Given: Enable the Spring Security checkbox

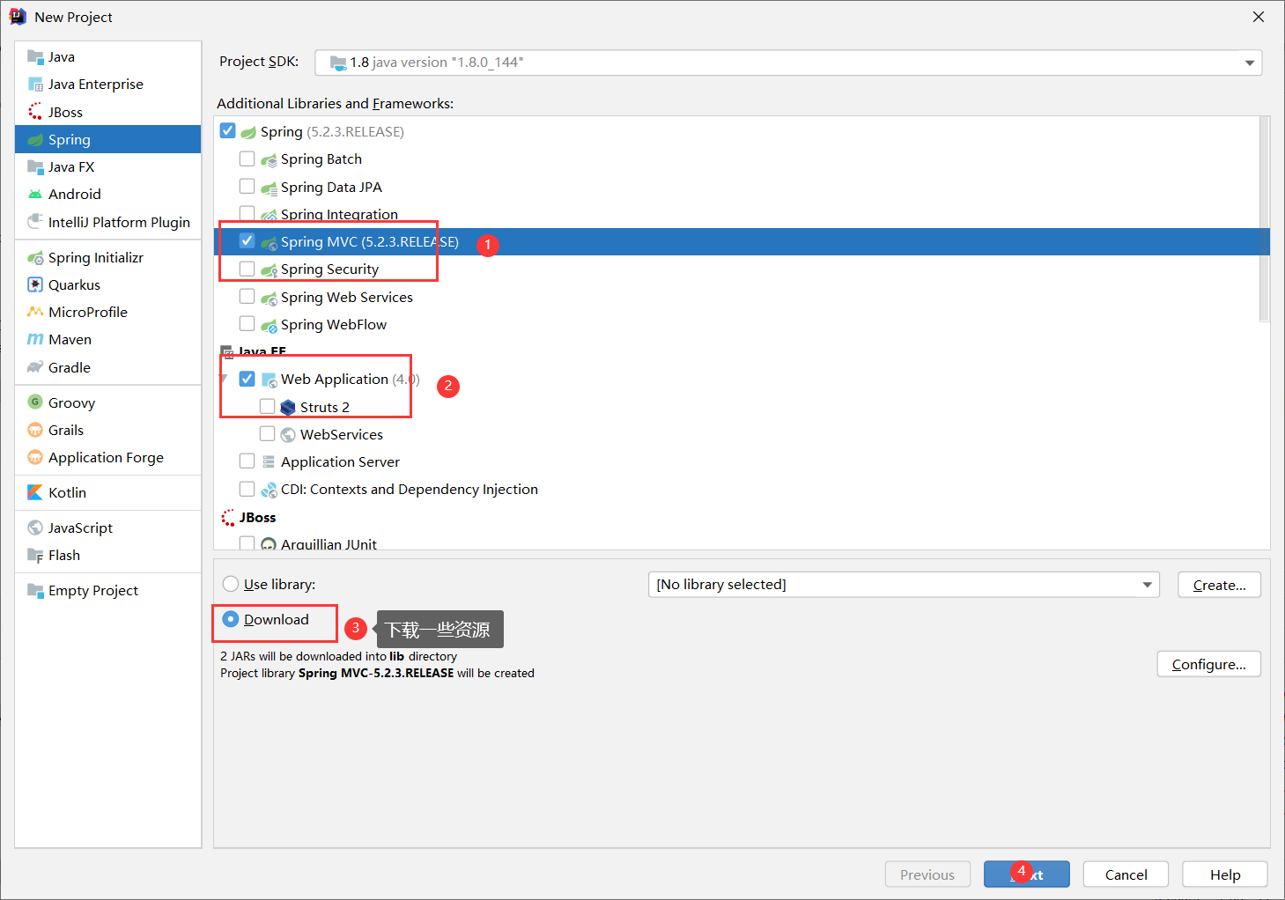Looking at the screenshot, I should [247, 269].
